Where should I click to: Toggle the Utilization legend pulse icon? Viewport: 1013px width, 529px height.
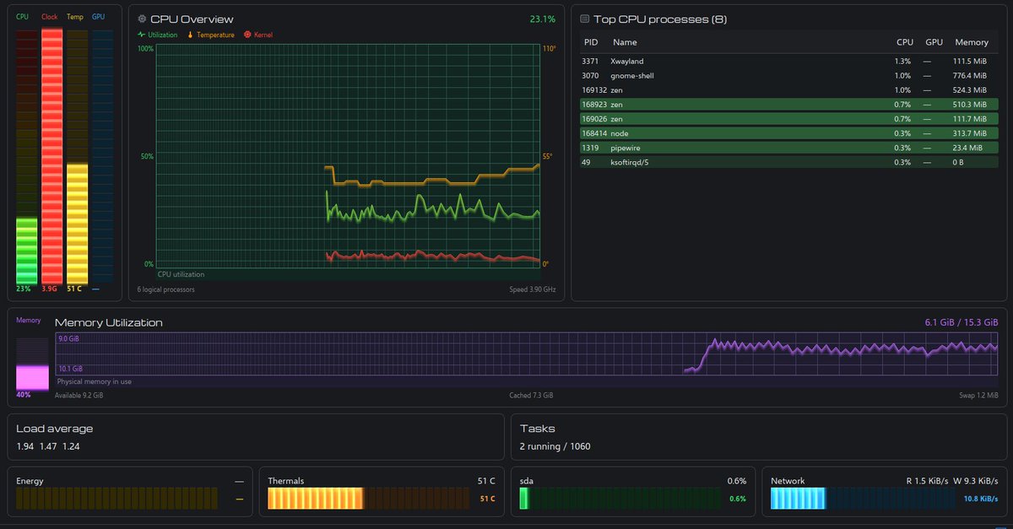142,35
